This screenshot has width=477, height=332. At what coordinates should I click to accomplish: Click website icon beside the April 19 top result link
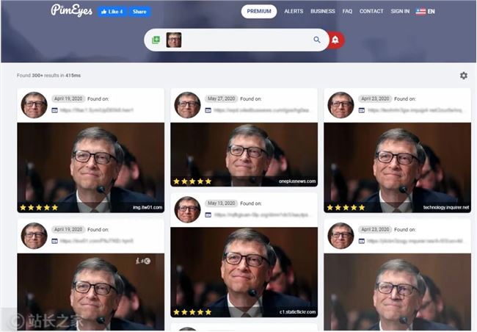[54, 110]
